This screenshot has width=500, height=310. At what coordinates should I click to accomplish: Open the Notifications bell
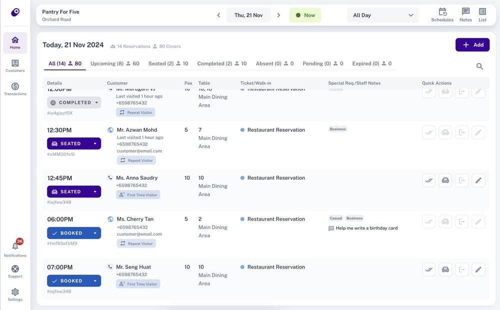coord(15,247)
